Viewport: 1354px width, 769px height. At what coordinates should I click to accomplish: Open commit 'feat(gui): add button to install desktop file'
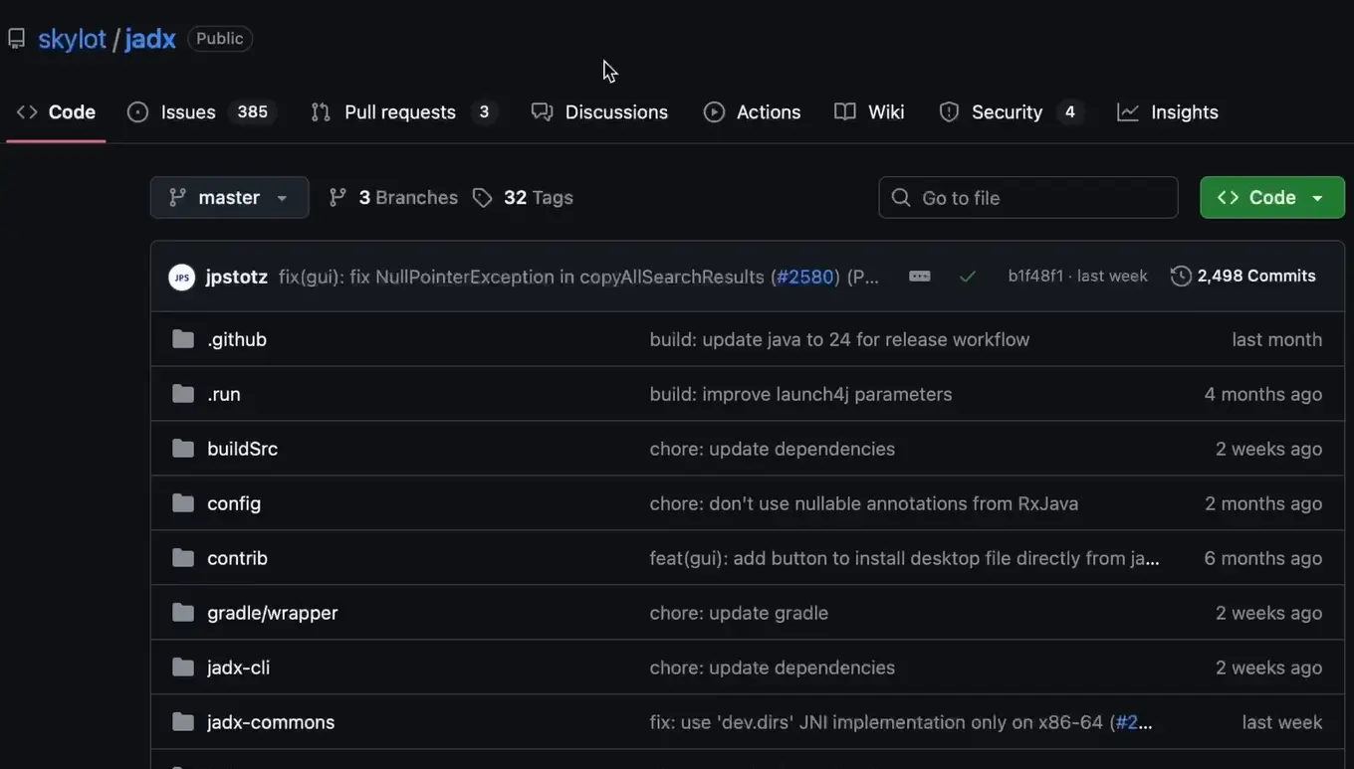904,558
